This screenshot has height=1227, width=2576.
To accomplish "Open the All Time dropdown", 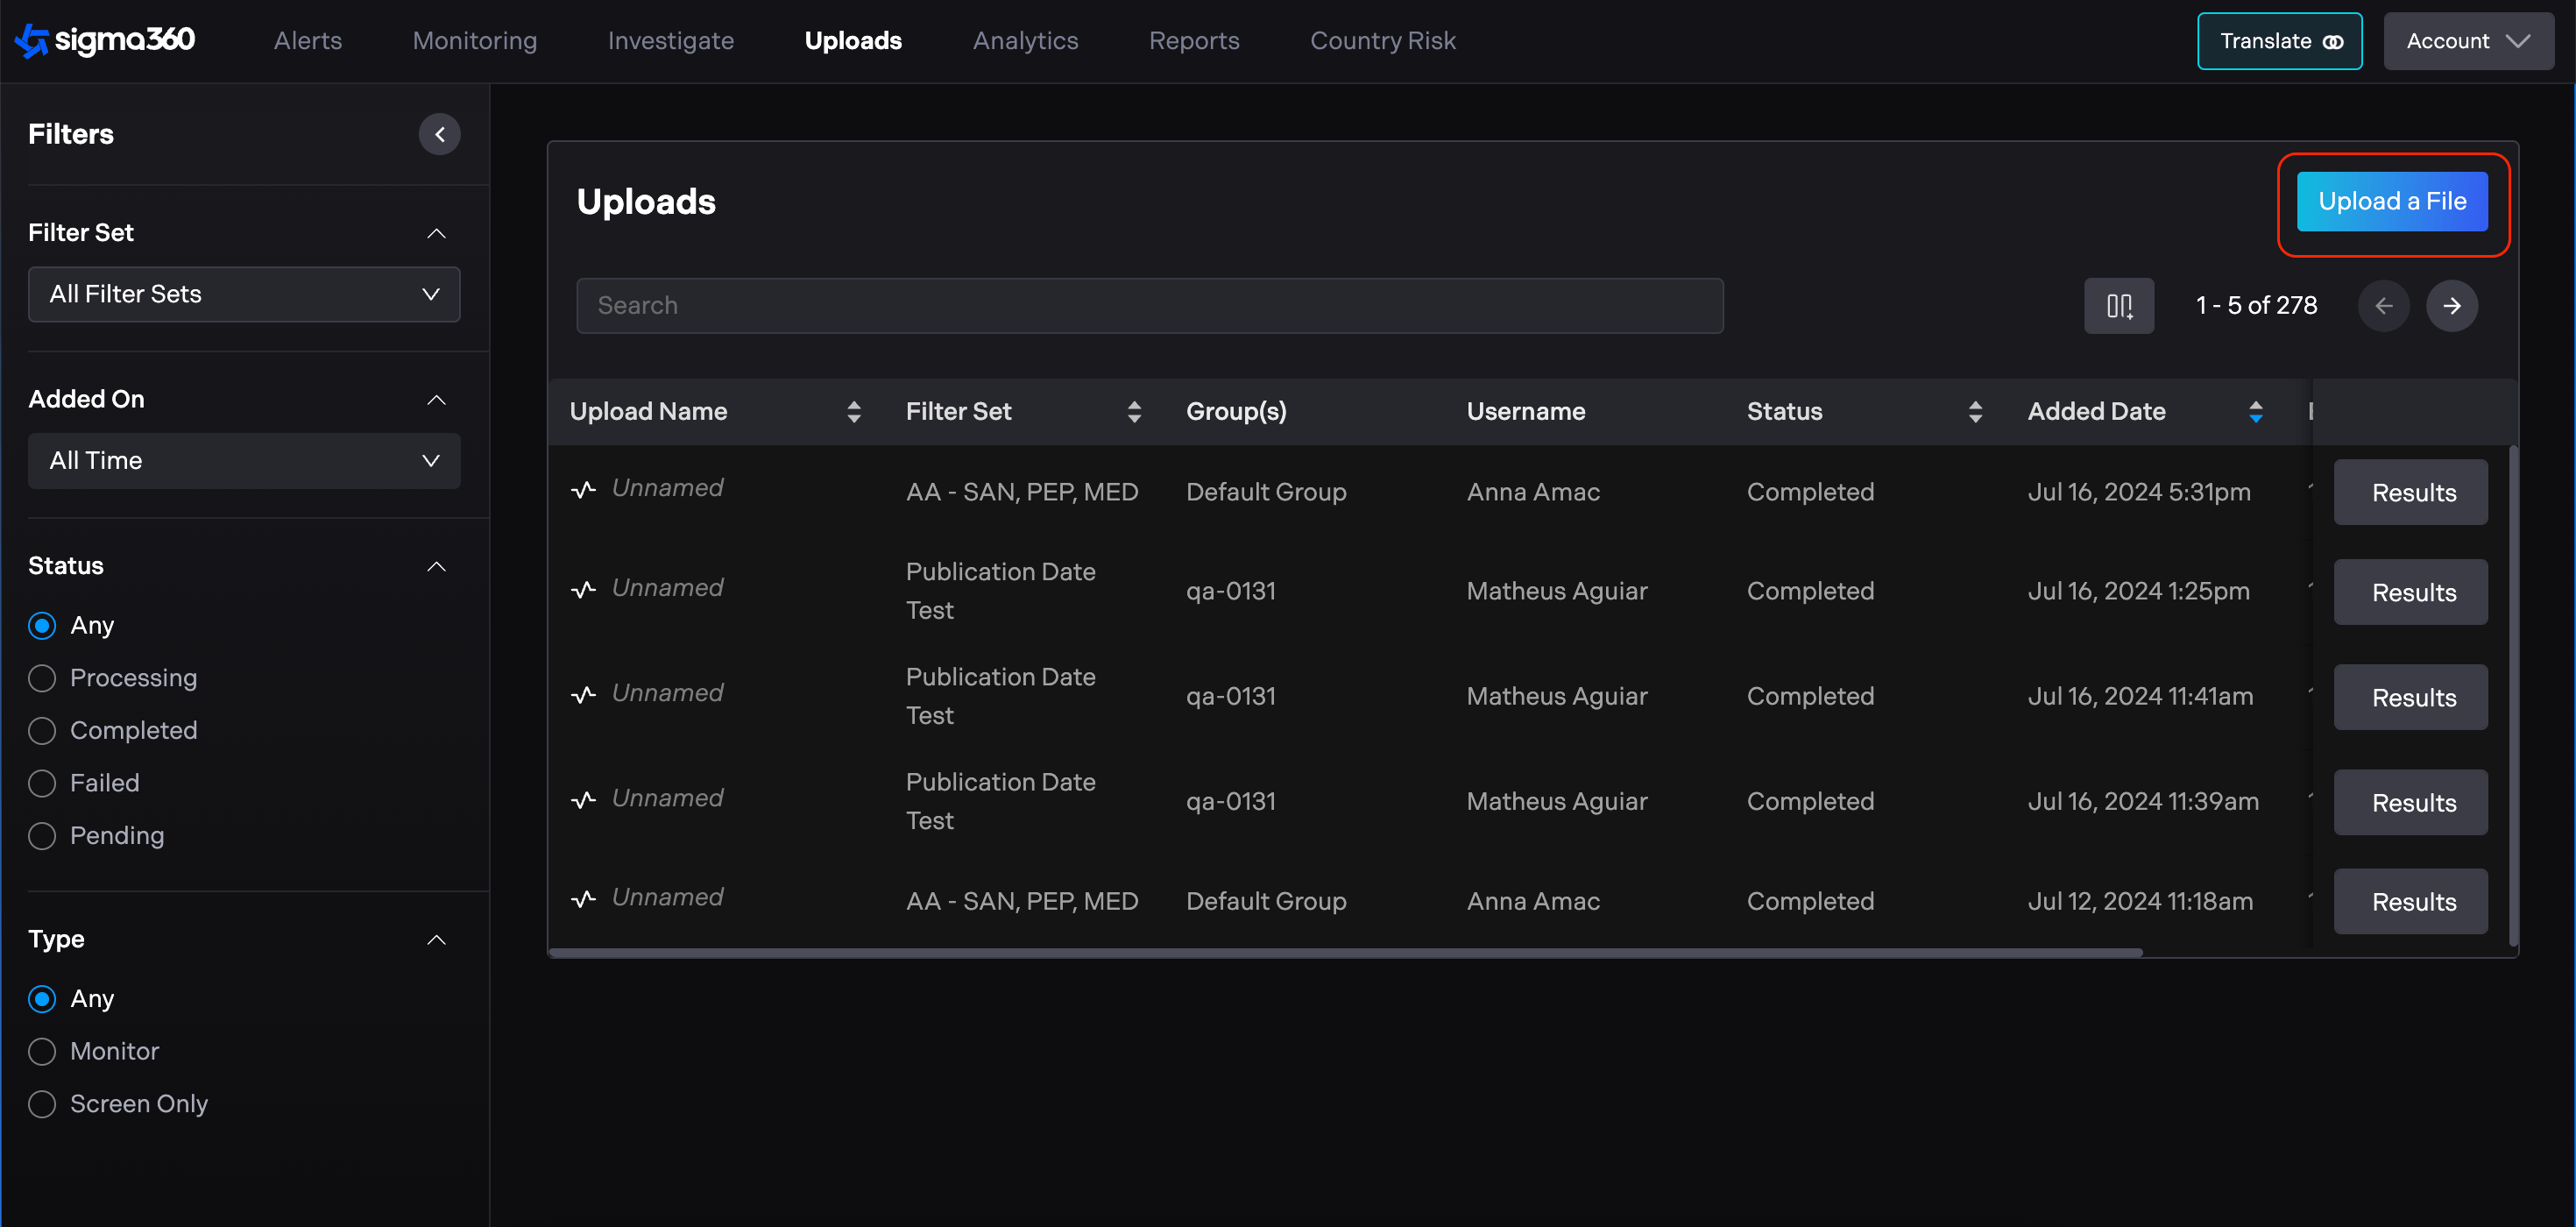I will (244, 461).
